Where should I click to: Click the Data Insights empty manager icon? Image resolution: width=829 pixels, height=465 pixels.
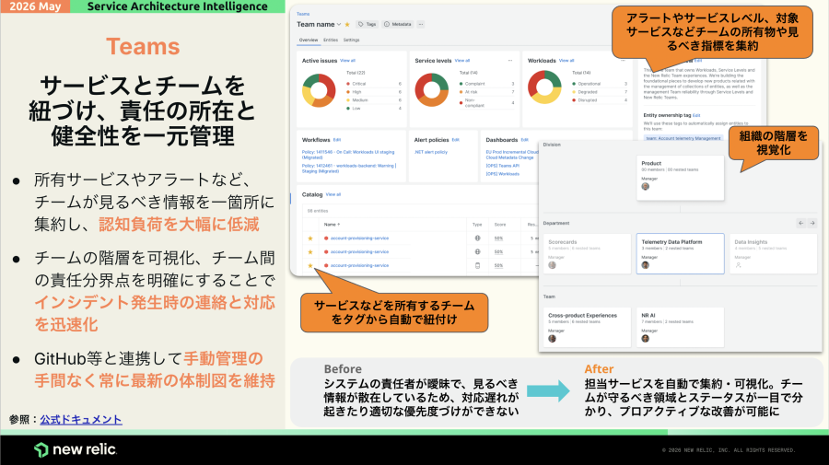coord(738,265)
